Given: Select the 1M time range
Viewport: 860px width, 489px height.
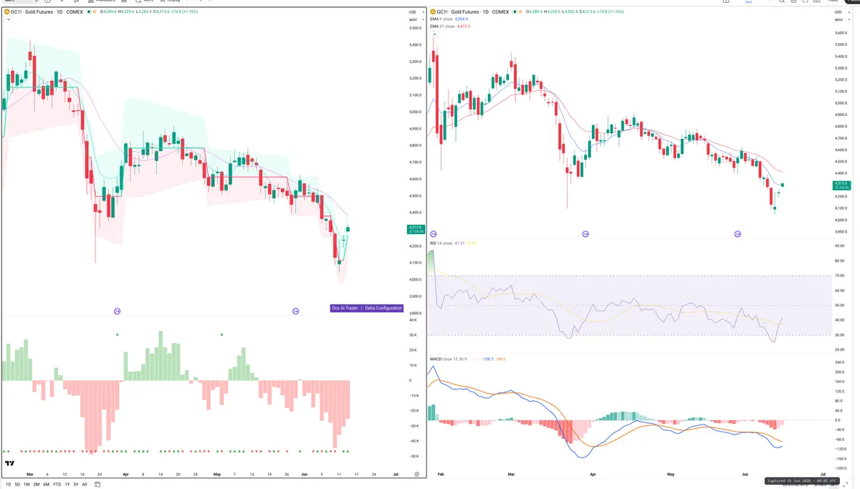Looking at the screenshot, I should (27, 485).
